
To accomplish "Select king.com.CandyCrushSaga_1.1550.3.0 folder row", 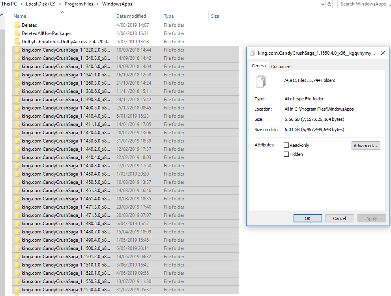I will 125,281.
